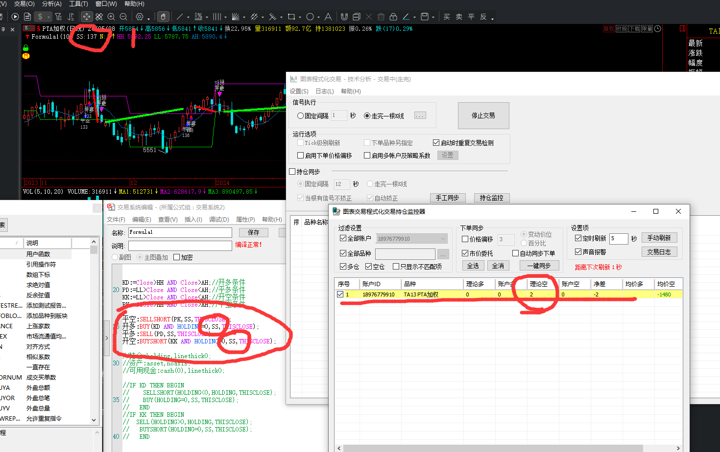This screenshot has height=452, width=720.
Task: Click the 定时刷新 seconds input field
Action: point(619,238)
